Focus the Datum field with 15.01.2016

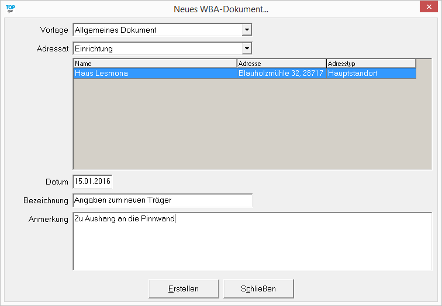tap(92, 182)
